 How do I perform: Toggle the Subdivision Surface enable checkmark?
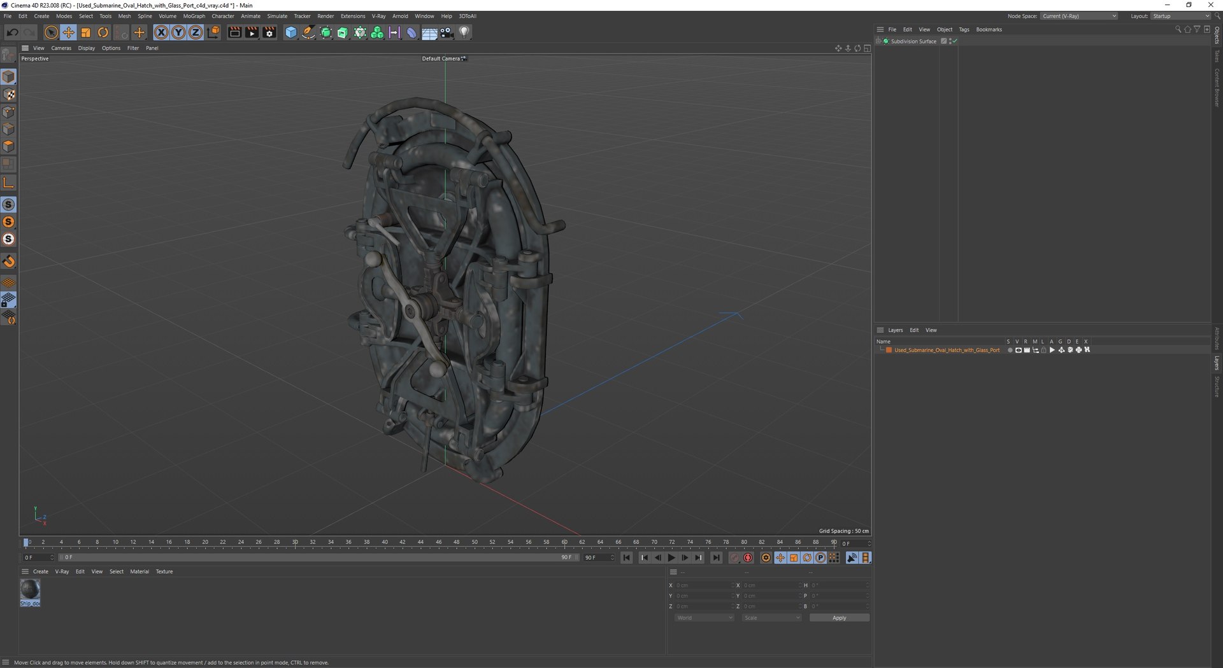955,41
